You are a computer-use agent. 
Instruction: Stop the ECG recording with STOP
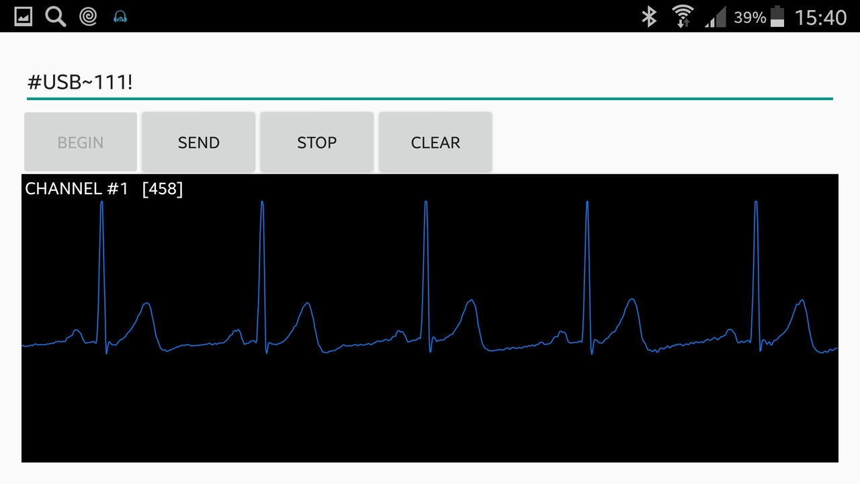click(x=317, y=142)
